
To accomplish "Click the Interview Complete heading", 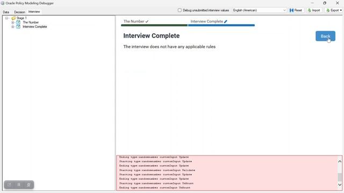I will tap(152, 36).
